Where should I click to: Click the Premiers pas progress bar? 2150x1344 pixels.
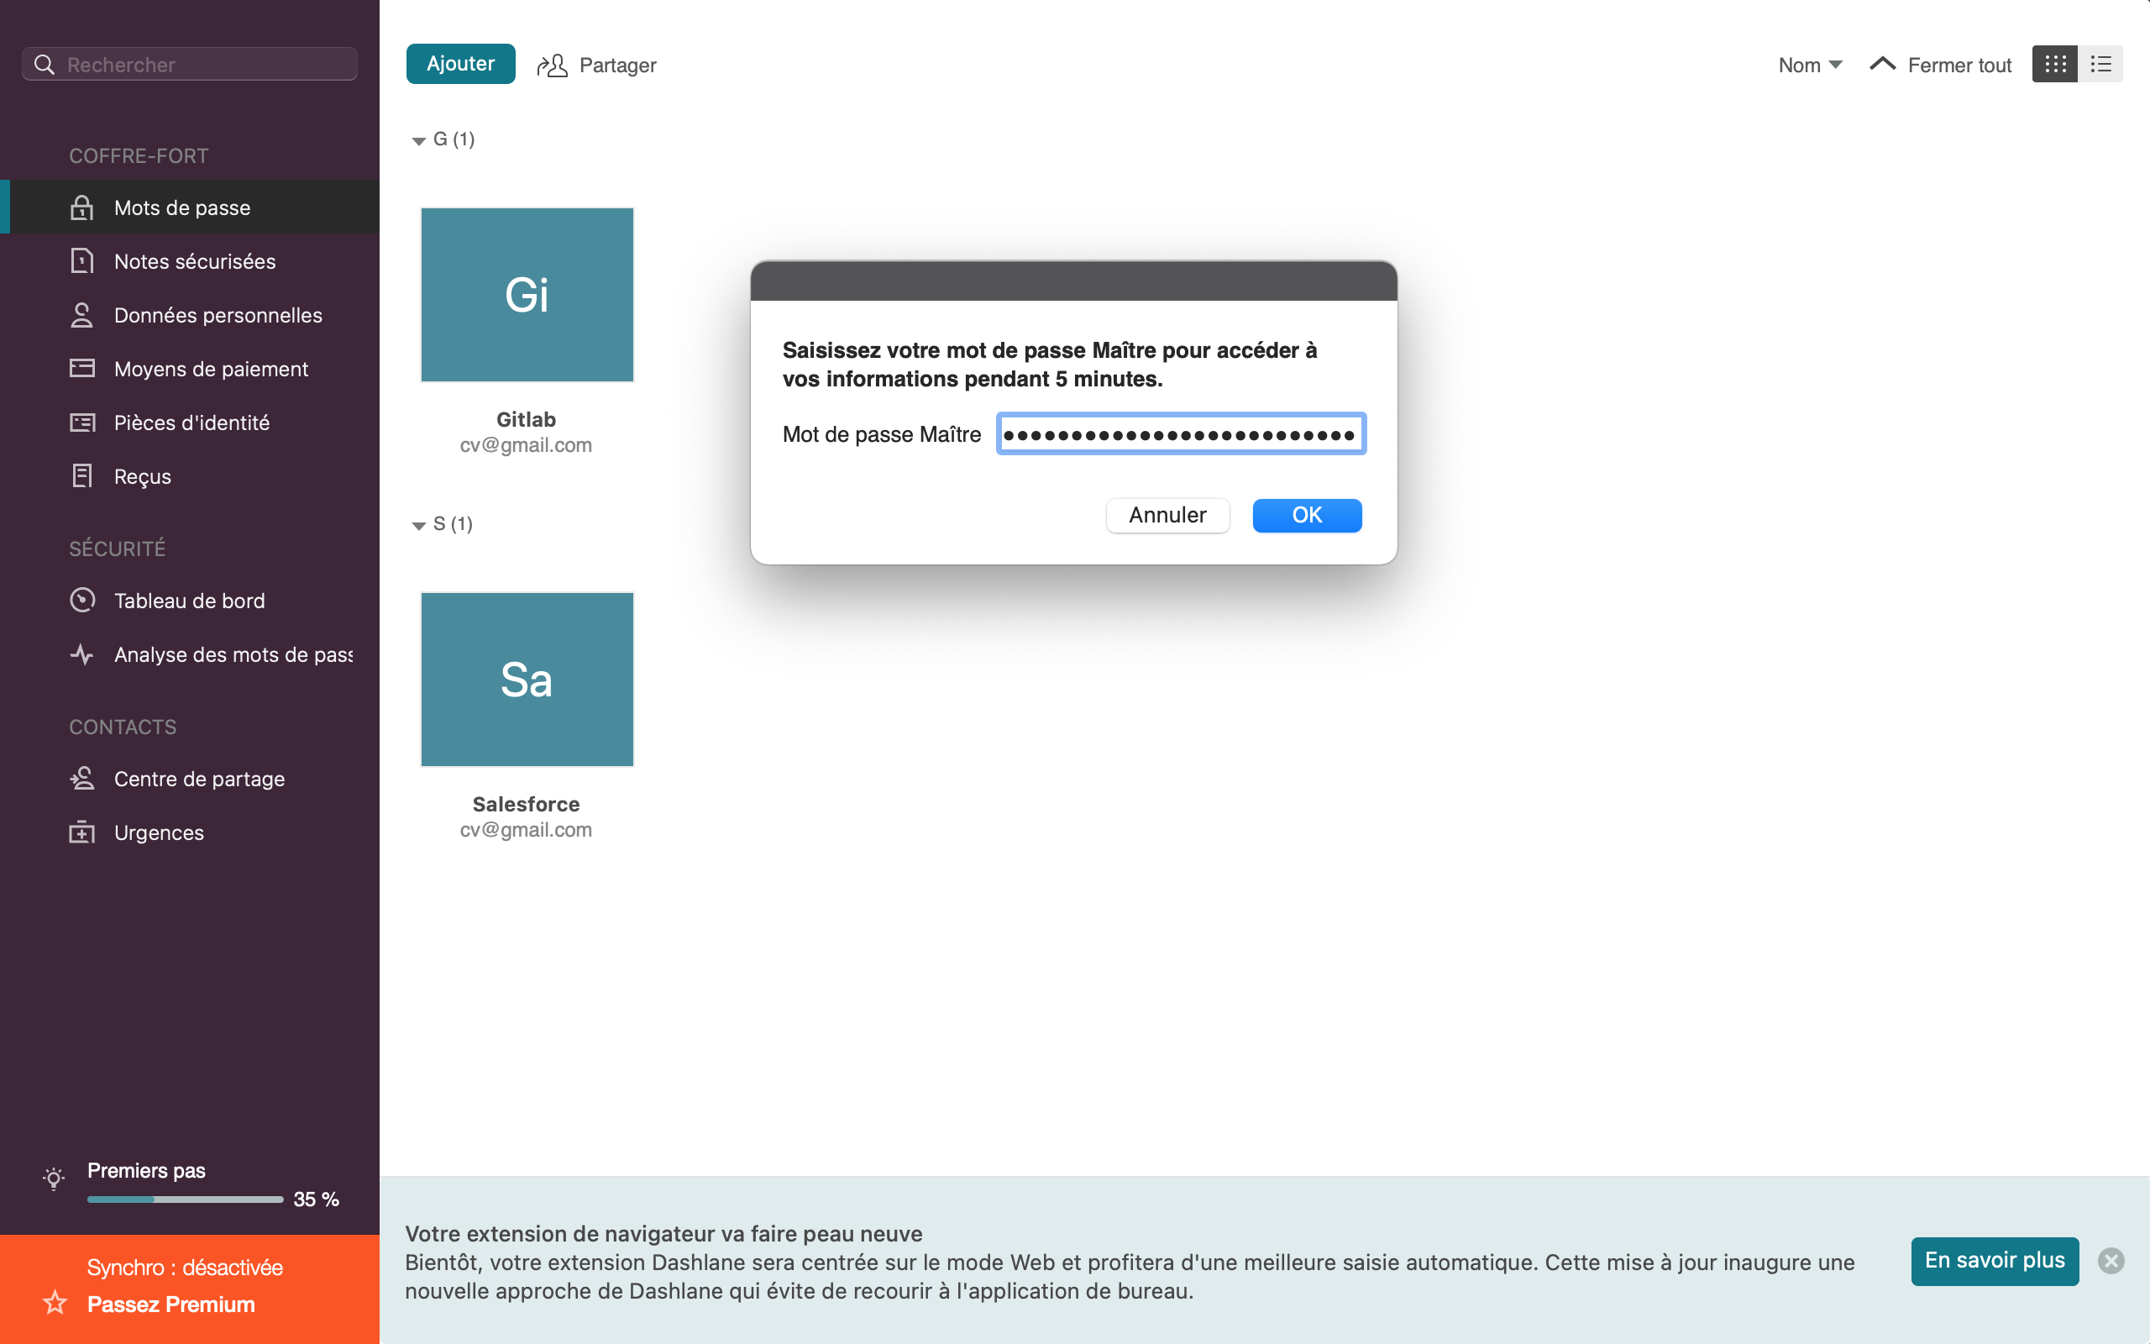coord(185,1200)
